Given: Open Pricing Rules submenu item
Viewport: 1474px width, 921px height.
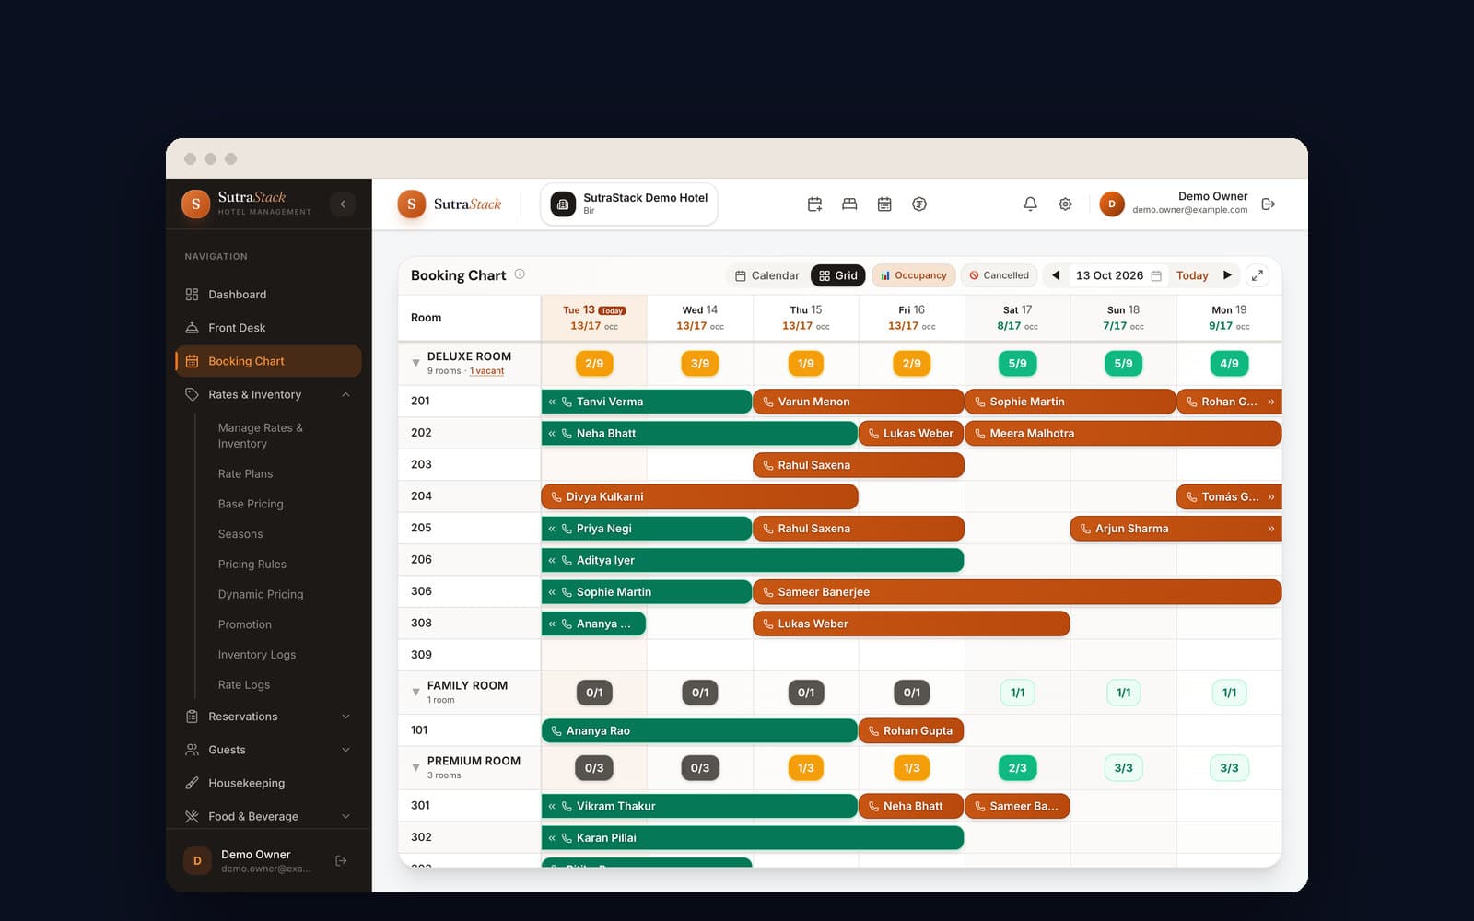Looking at the screenshot, I should click(252, 565).
